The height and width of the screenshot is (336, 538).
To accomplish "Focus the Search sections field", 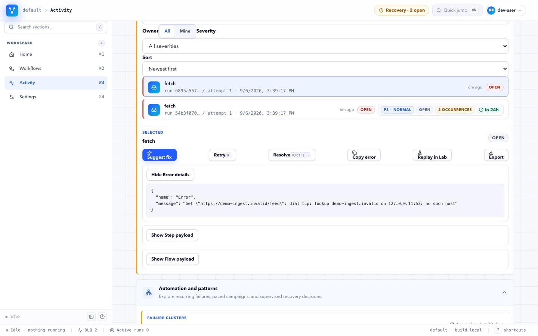I will pyautogui.click(x=56, y=27).
